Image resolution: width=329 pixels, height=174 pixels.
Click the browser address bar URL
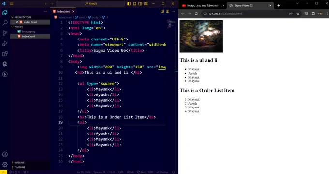click(225, 14)
